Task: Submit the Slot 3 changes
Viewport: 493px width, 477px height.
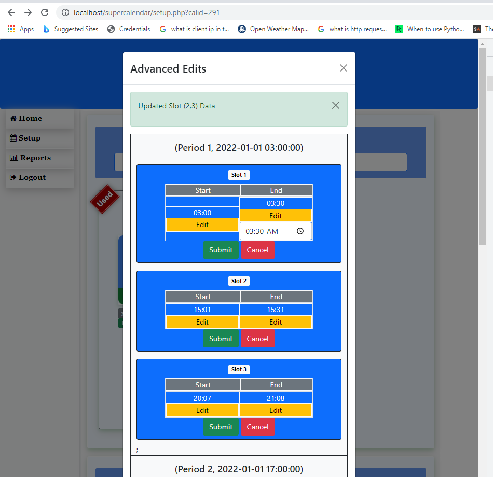Action: pos(221,427)
